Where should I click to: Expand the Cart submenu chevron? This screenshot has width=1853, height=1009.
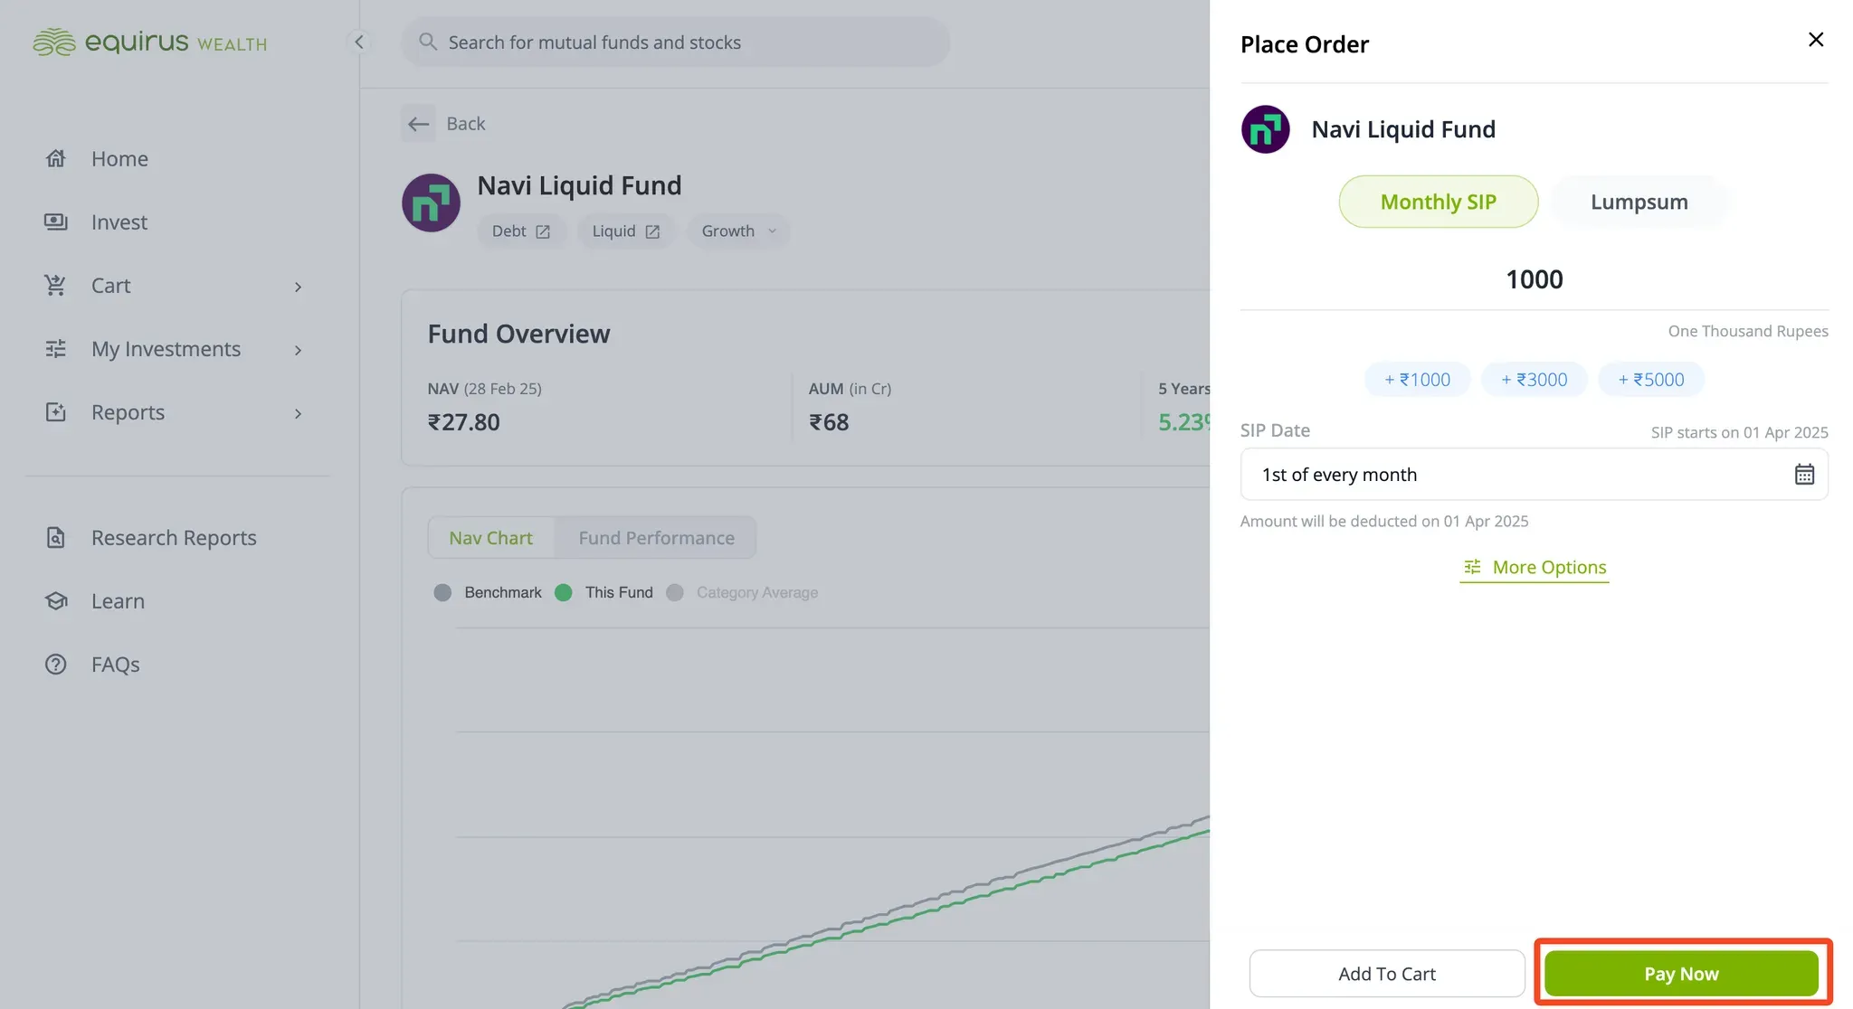coord(298,287)
